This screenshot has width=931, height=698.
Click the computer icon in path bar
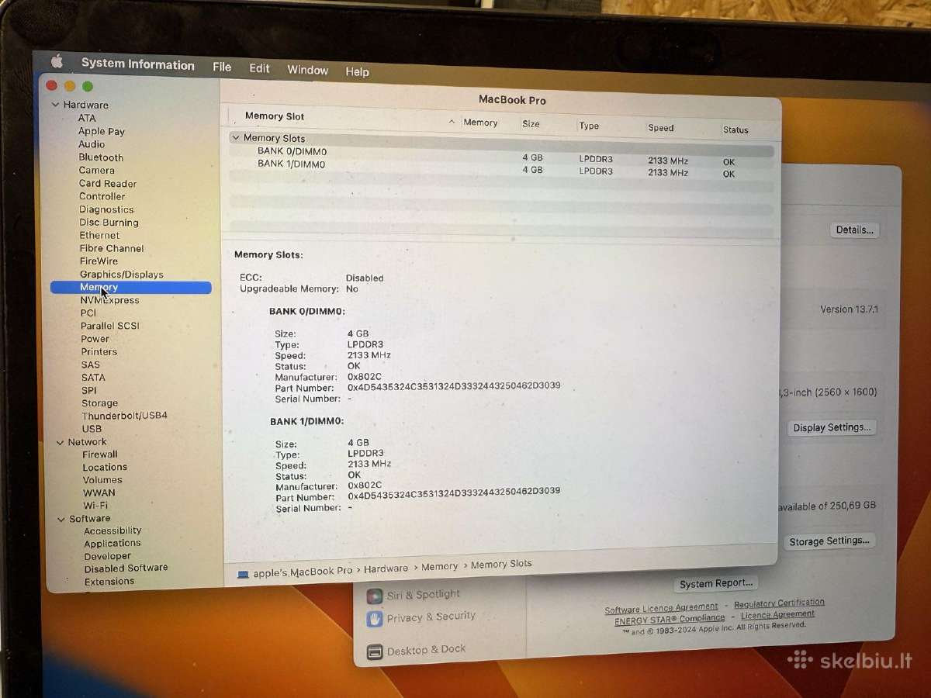pos(243,575)
